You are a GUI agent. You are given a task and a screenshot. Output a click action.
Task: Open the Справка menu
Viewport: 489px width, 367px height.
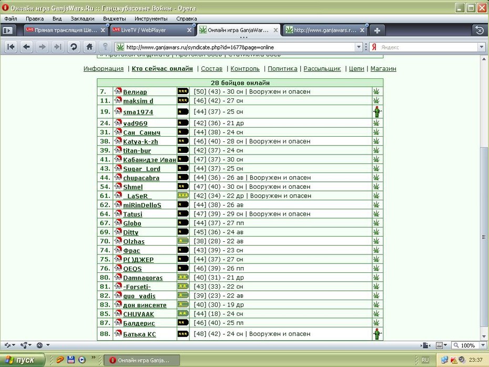click(x=187, y=19)
